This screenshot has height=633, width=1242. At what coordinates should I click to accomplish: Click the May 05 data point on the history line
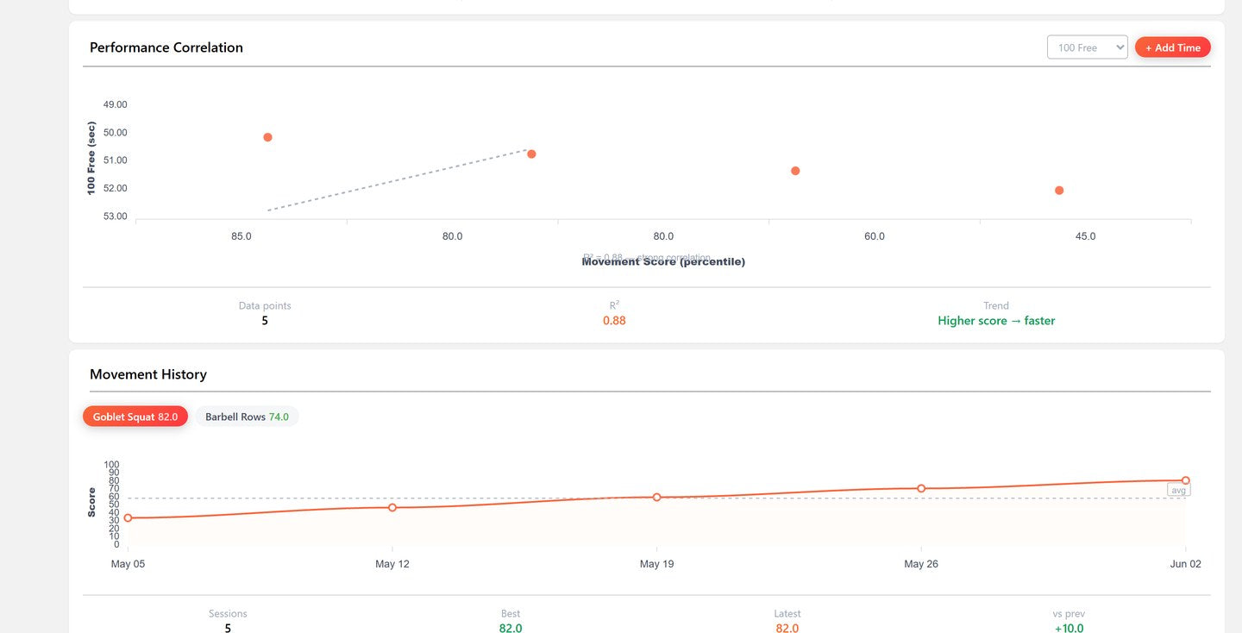point(129,517)
